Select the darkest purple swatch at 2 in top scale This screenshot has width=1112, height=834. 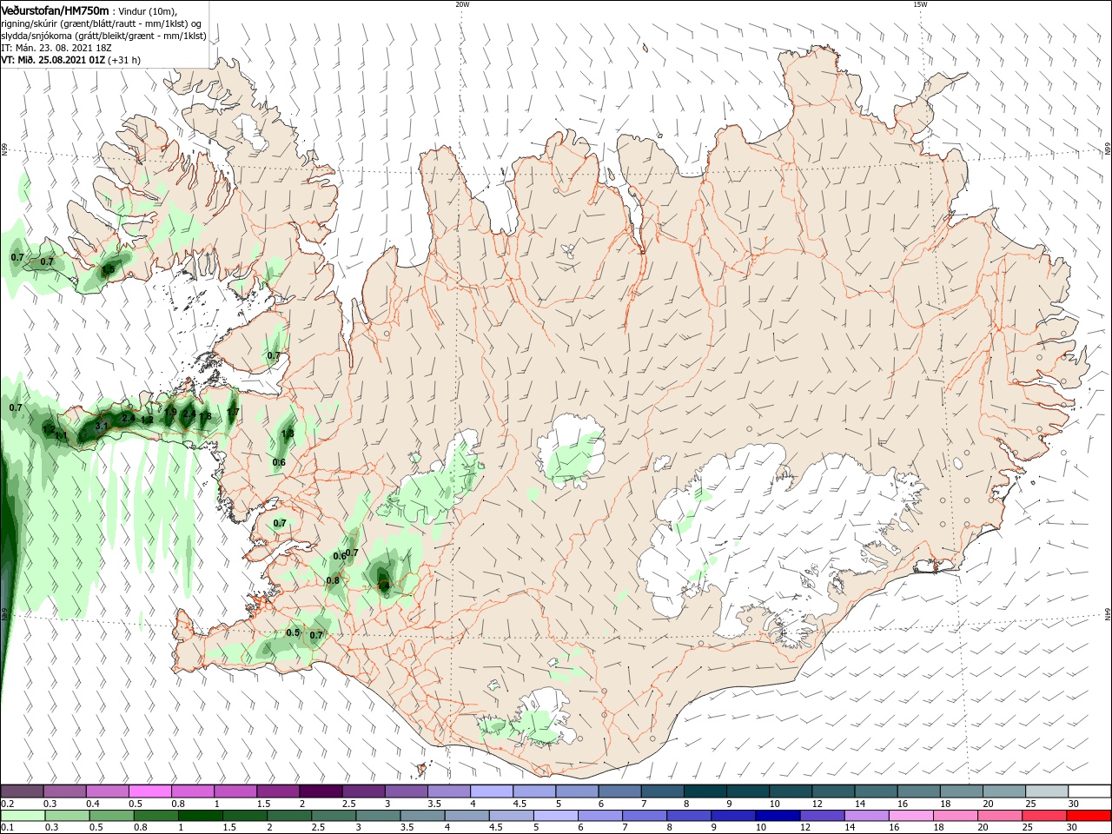(x=320, y=791)
